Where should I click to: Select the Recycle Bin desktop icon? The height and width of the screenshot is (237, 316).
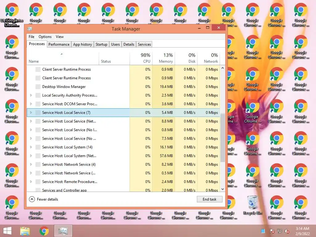coord(252,205)
